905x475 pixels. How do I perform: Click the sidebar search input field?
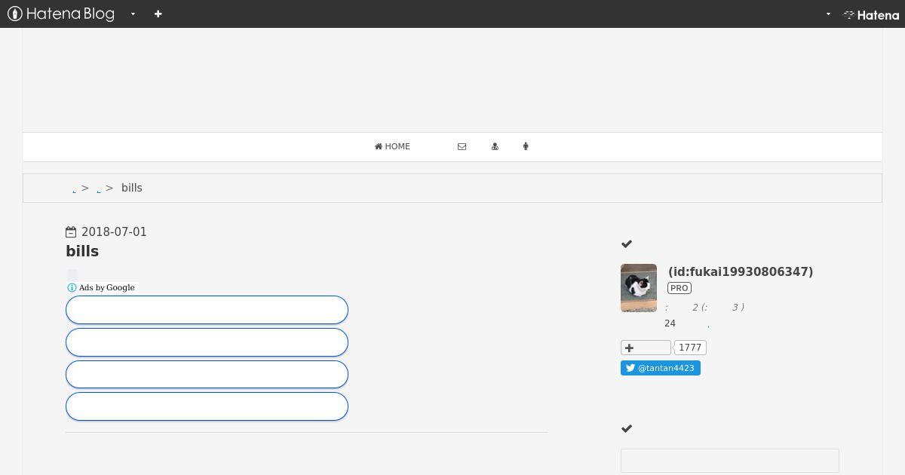pyautogui.click(x=730, y=461)
